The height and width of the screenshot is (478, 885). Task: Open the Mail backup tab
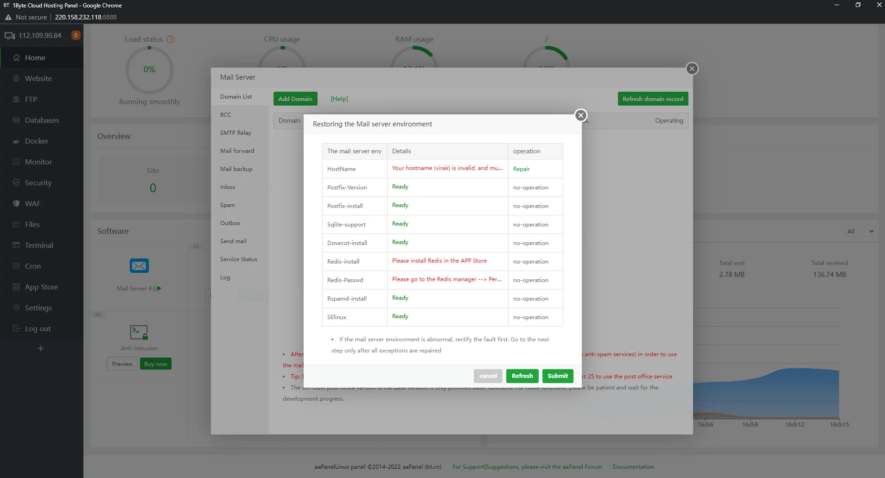[240, 169]
